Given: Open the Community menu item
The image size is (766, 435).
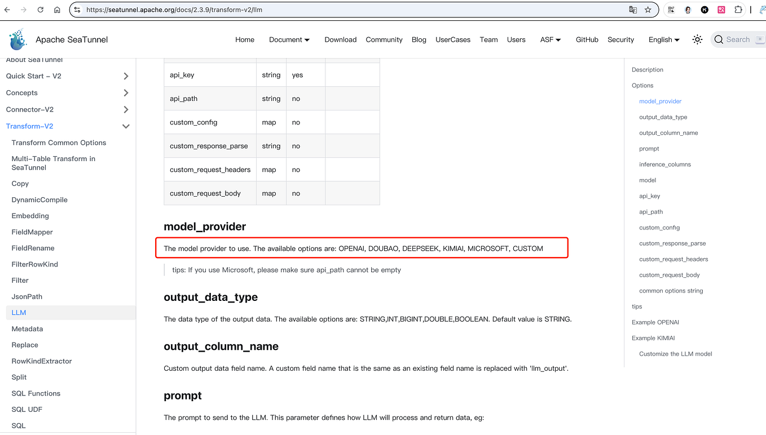Looking at the screenshot, I should tap(384, 39).
